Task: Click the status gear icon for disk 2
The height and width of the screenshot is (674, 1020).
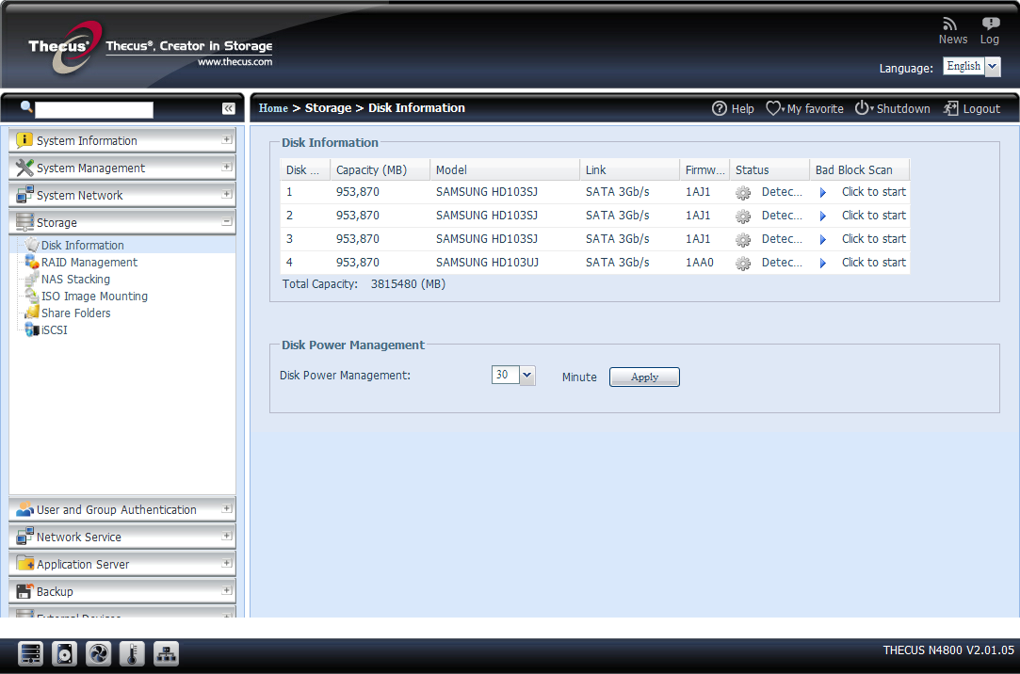Action: (x=743, y=217)
